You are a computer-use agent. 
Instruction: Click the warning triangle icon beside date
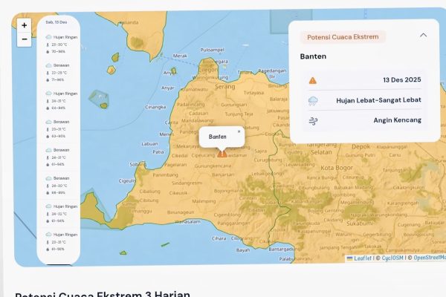pos(312,80)
